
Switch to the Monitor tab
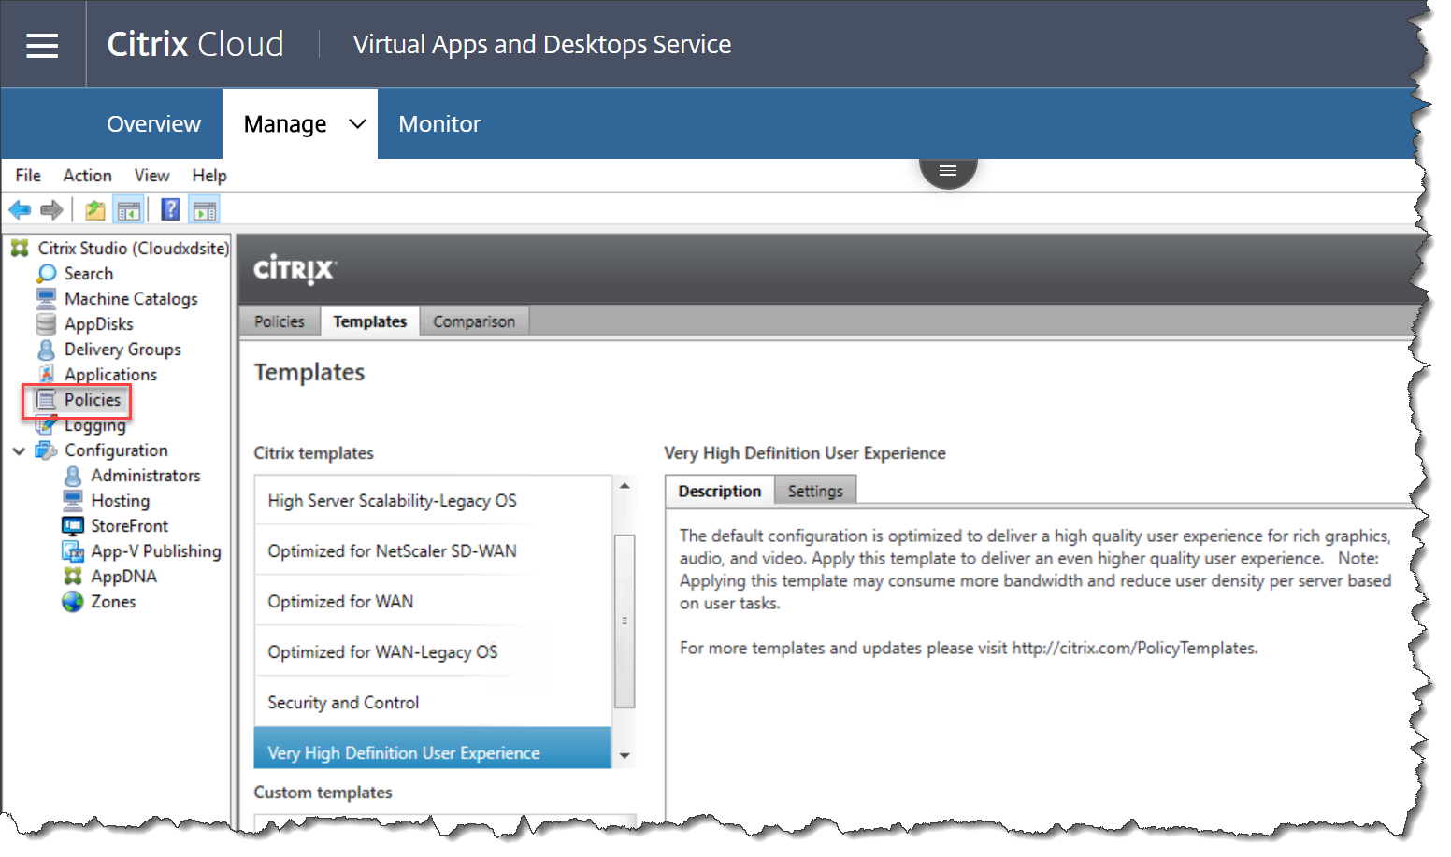click(439, 123)
